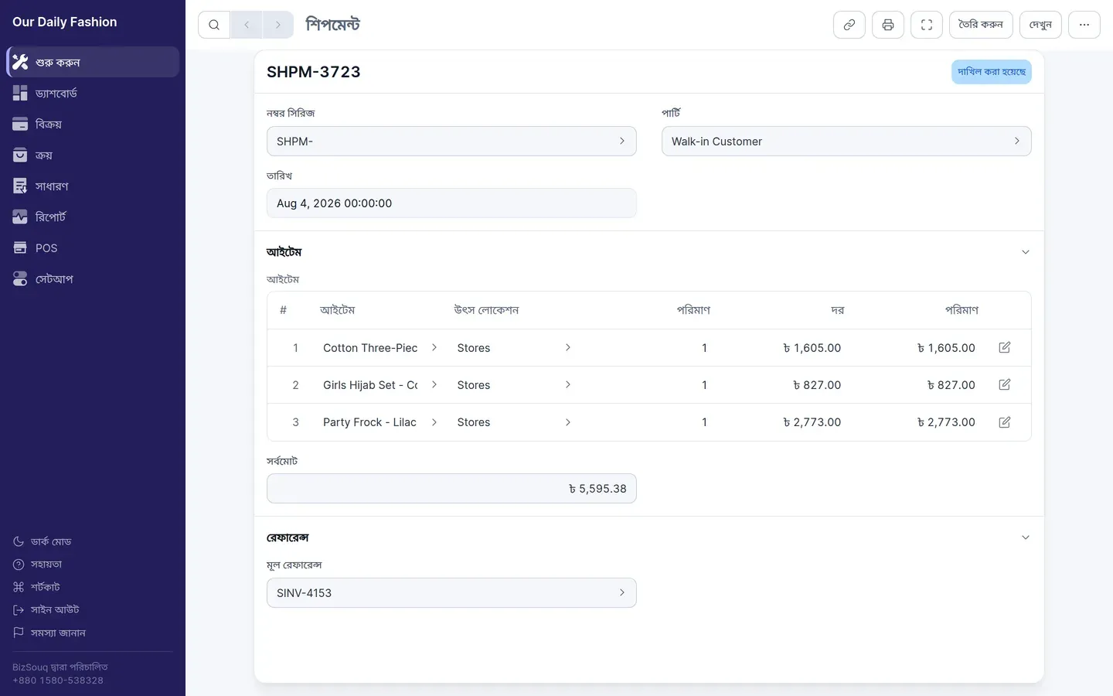
Task: Click the সাধারণ ledger icon
Action: click(x=20, y=186)
